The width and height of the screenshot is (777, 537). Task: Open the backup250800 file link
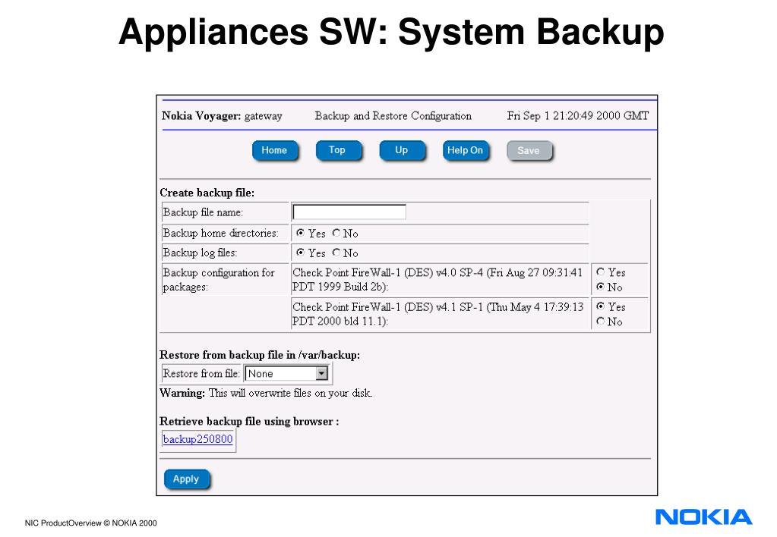tap(197, 439)
